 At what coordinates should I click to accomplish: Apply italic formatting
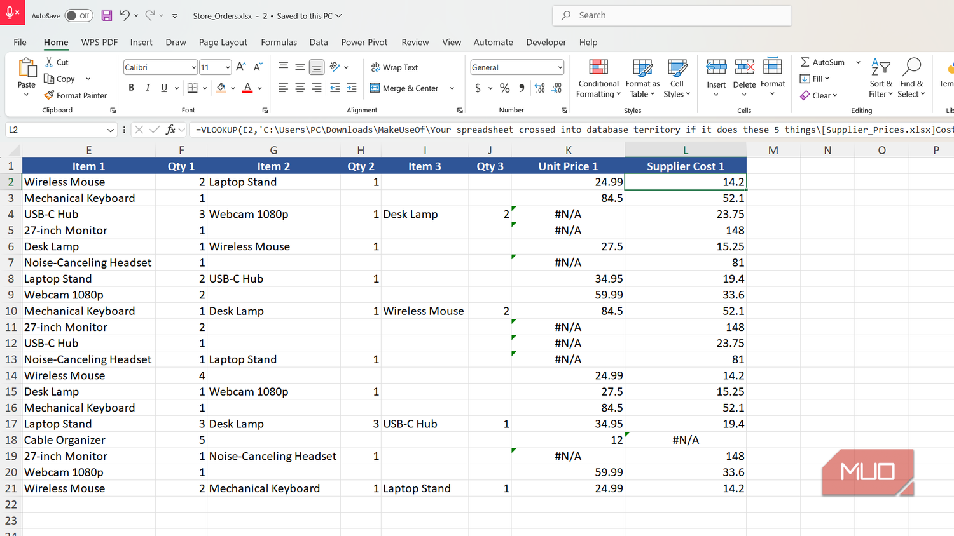[148, 88]
